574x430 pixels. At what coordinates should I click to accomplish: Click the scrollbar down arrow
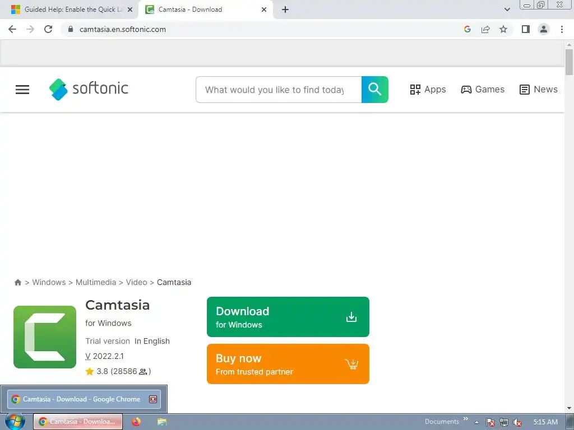pos(569,408)
